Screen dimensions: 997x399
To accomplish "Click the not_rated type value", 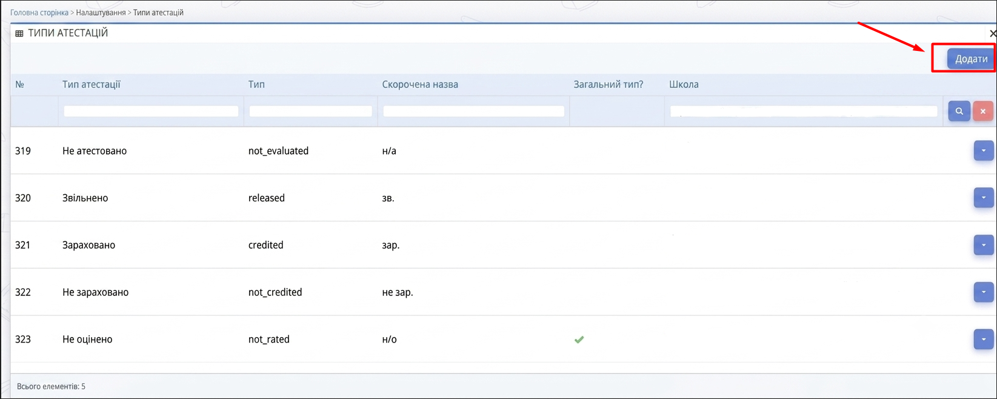I will tap(268, 340).
